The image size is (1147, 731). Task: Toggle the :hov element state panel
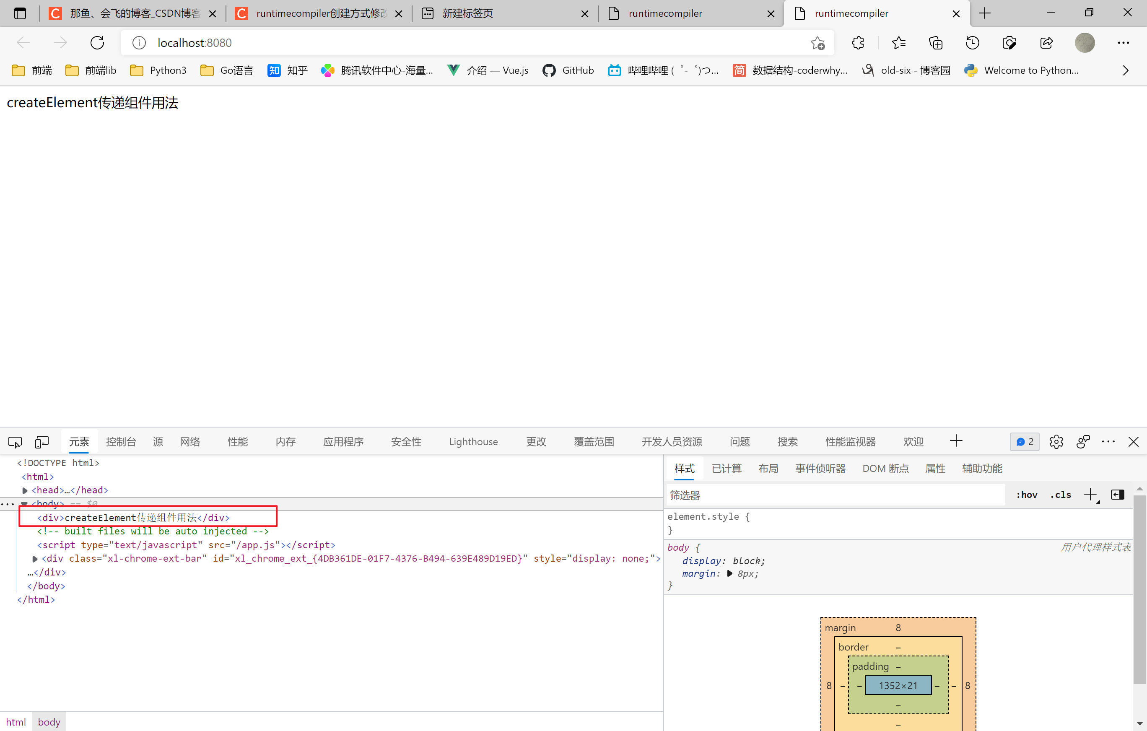[1027, 495]
